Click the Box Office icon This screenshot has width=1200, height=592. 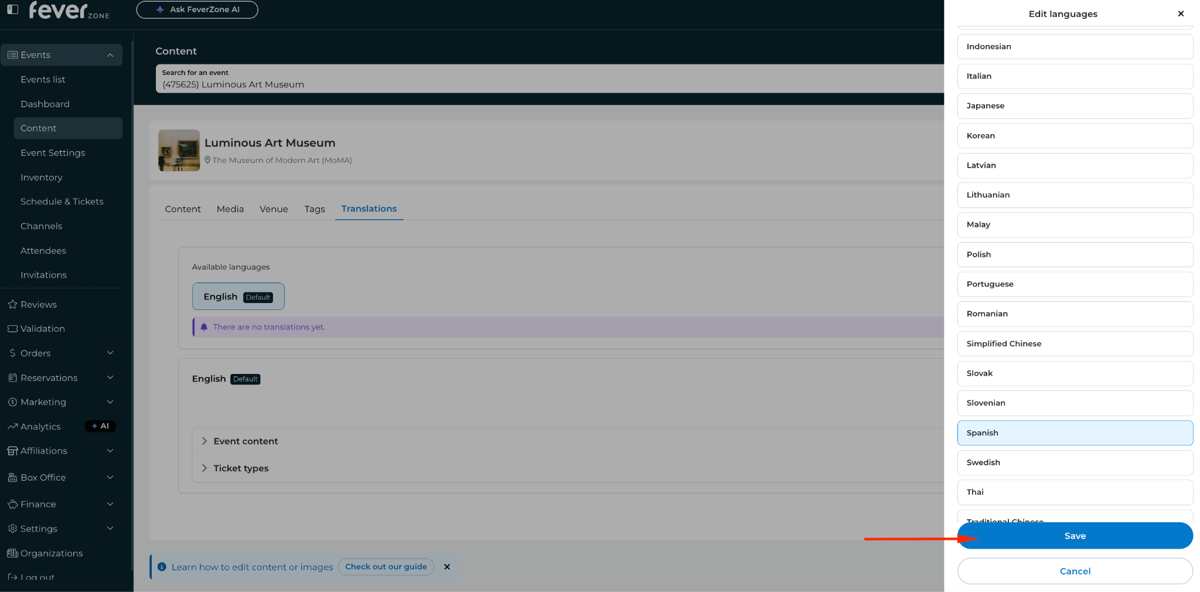tap(12, 478)
